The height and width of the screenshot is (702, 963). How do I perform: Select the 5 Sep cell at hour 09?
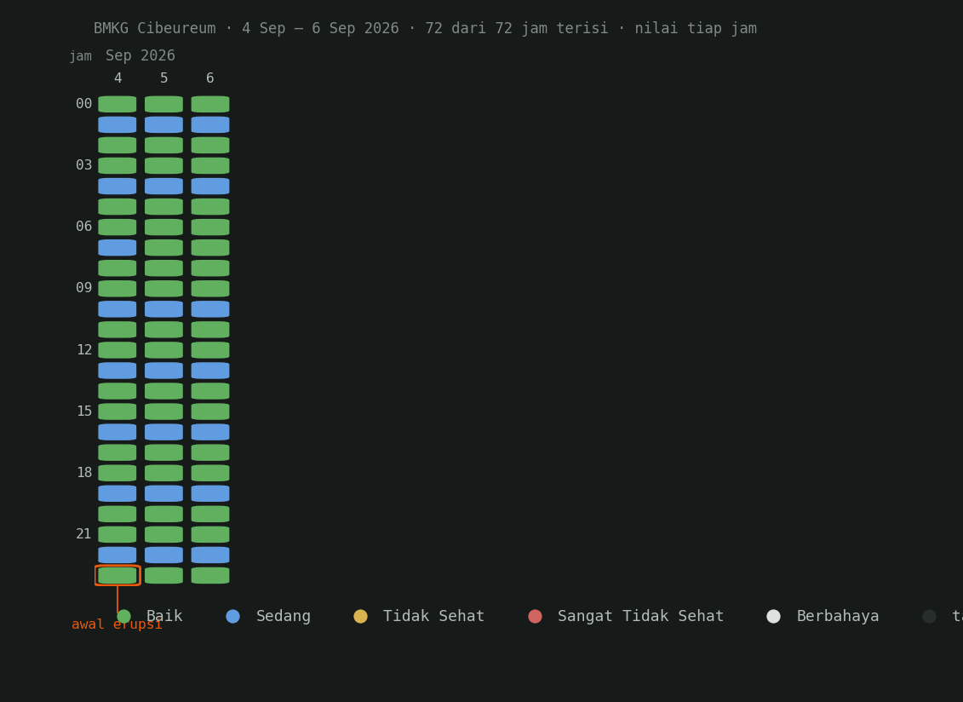[164, 288]
